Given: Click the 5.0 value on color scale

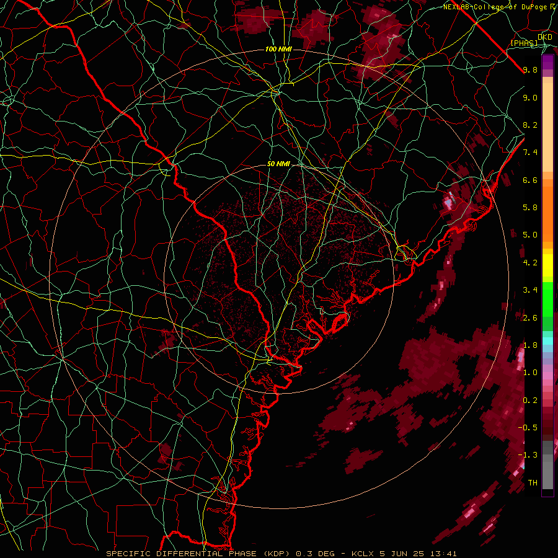Looking at the screenshot, I should pos(530,235).
